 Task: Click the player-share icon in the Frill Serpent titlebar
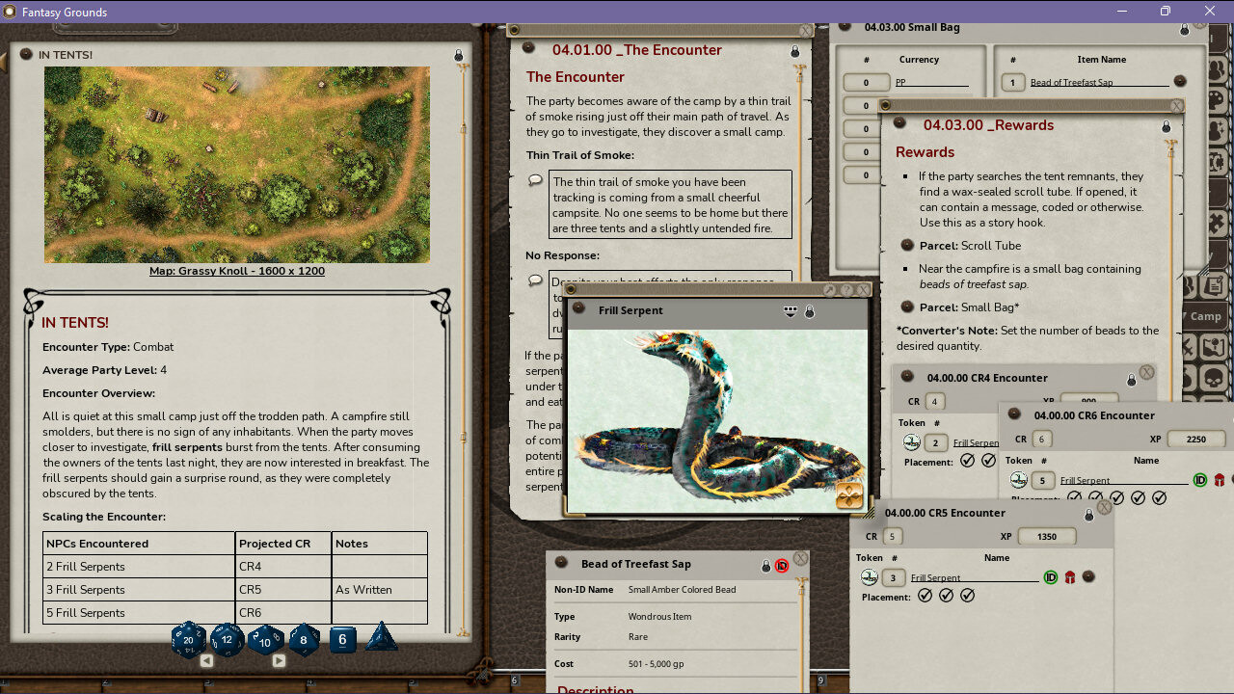[790, 310]
